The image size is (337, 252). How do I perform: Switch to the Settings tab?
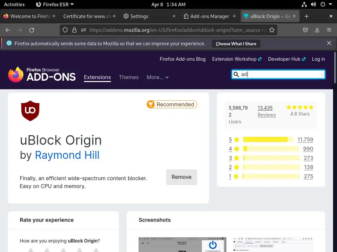click(x=139, y=16)
